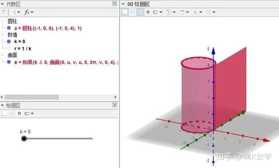Click the projection type cube icon
The width and height of the screenshot is (279, 168).
coord(208,12)
